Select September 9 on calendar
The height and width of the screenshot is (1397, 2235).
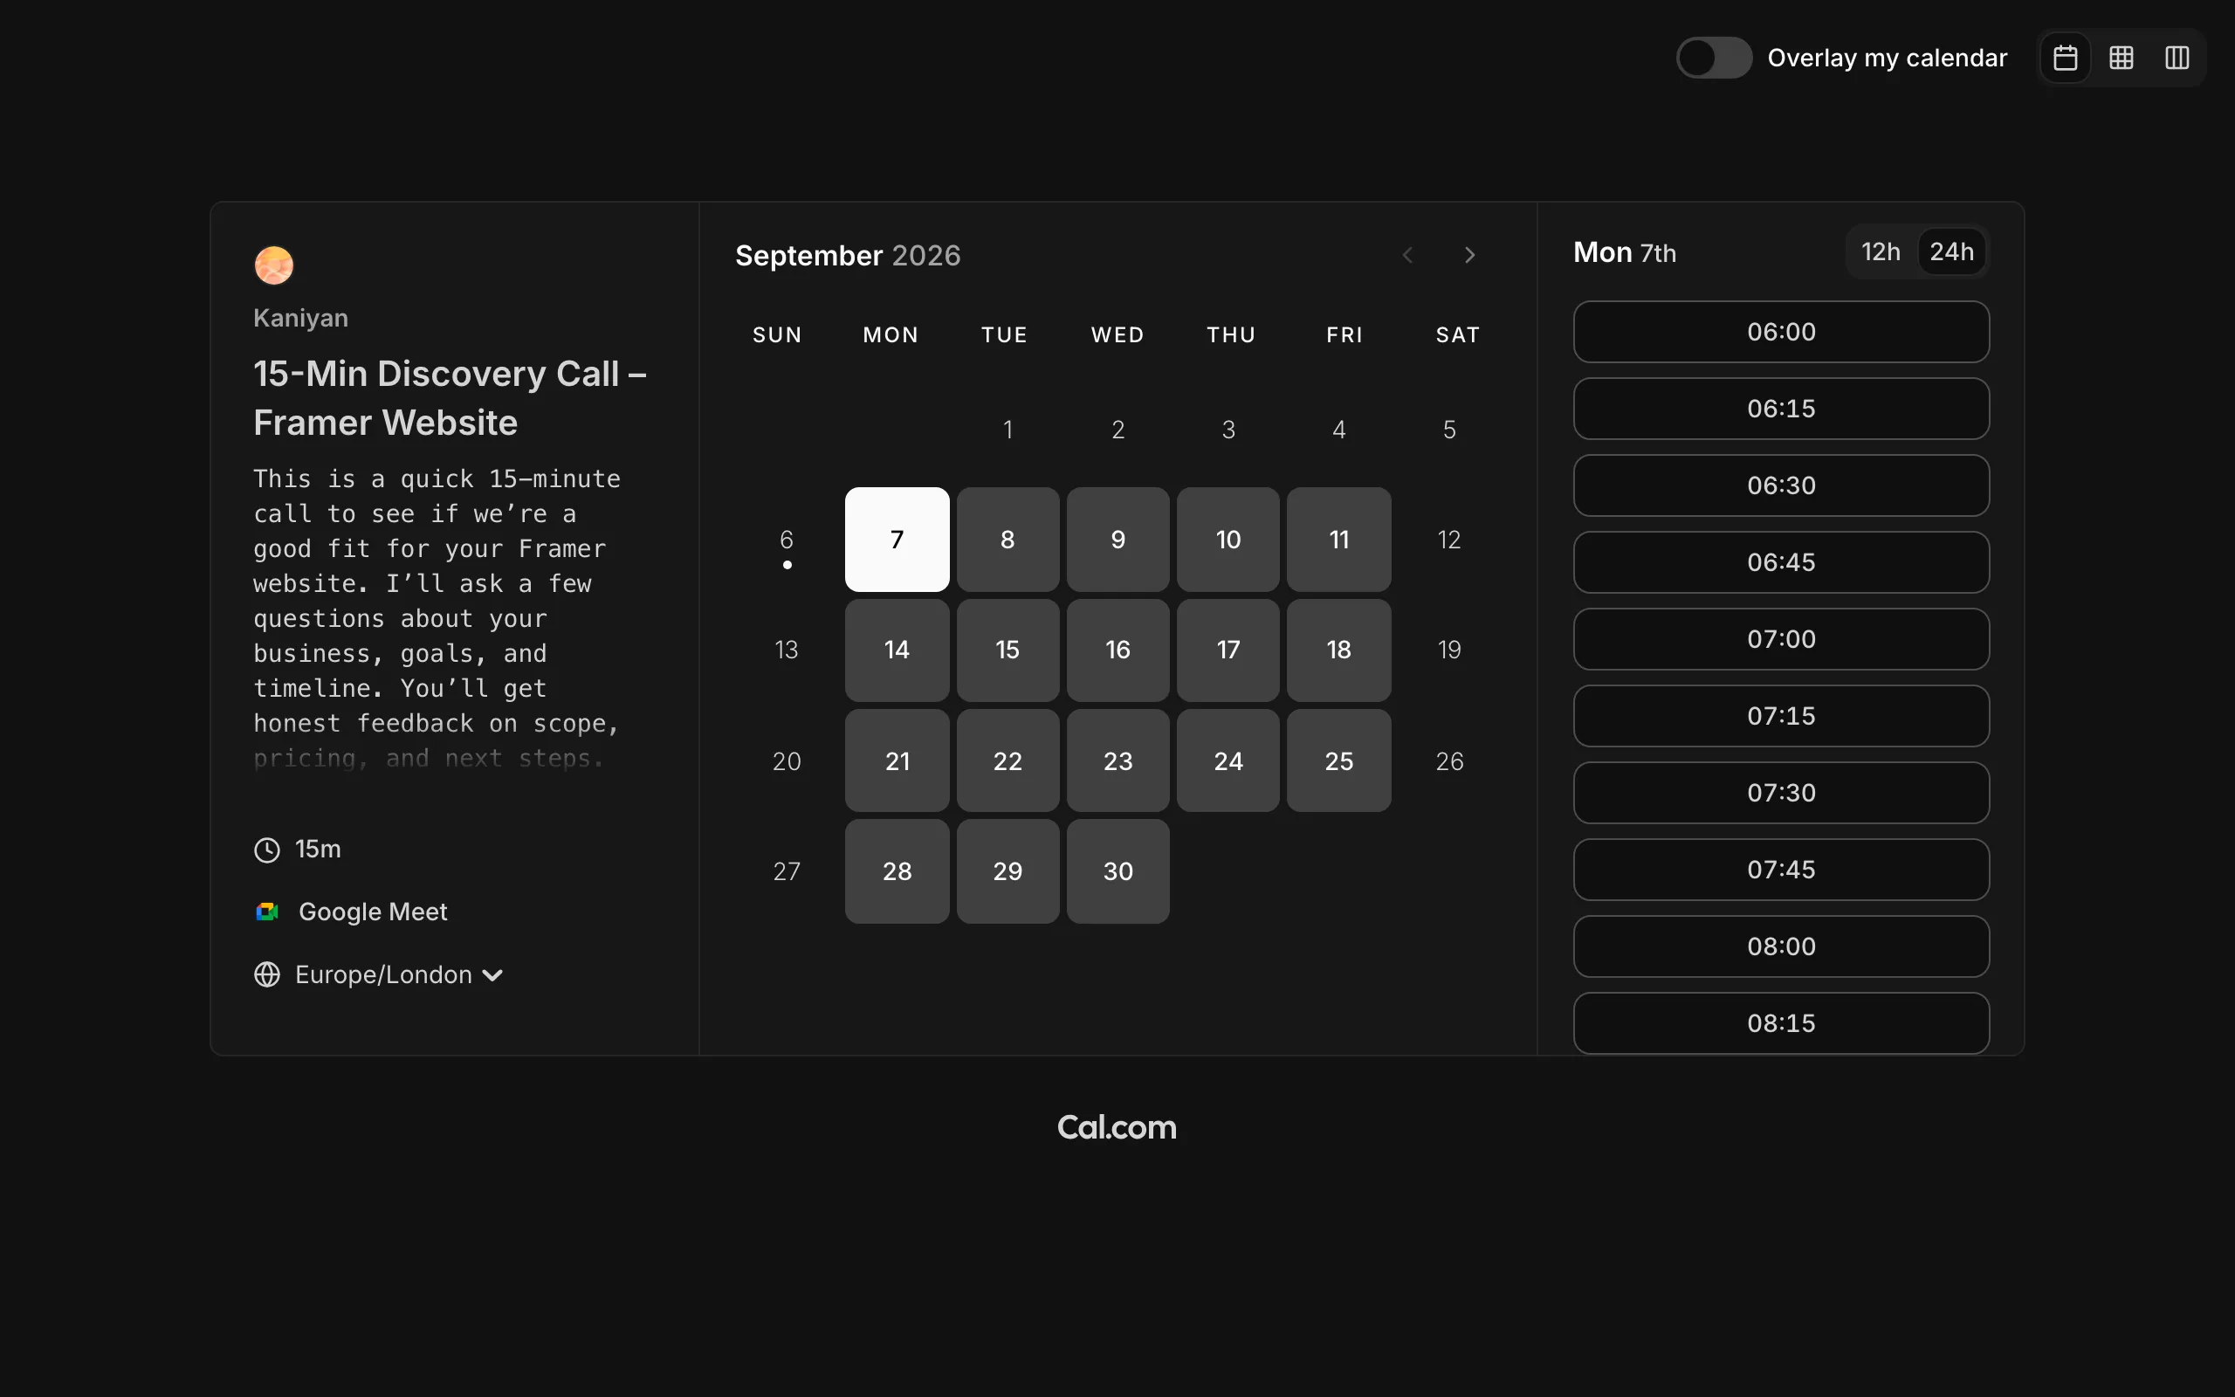1117,540
